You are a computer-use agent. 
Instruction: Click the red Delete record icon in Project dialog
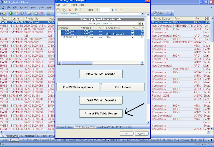(x=70, y=10)
